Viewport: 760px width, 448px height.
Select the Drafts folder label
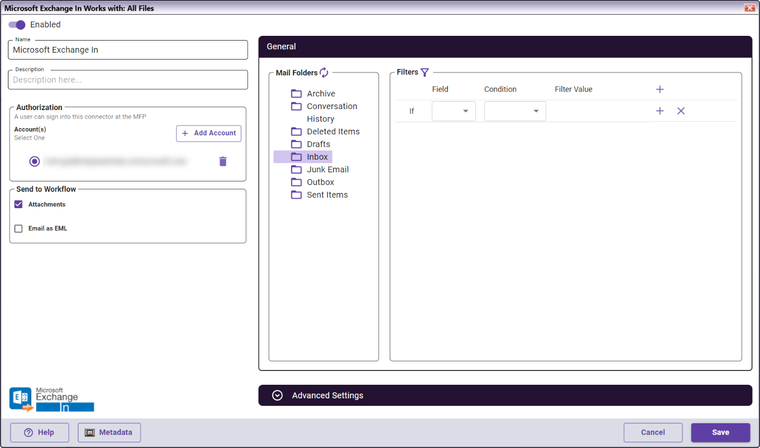click(x=318, y=144)
